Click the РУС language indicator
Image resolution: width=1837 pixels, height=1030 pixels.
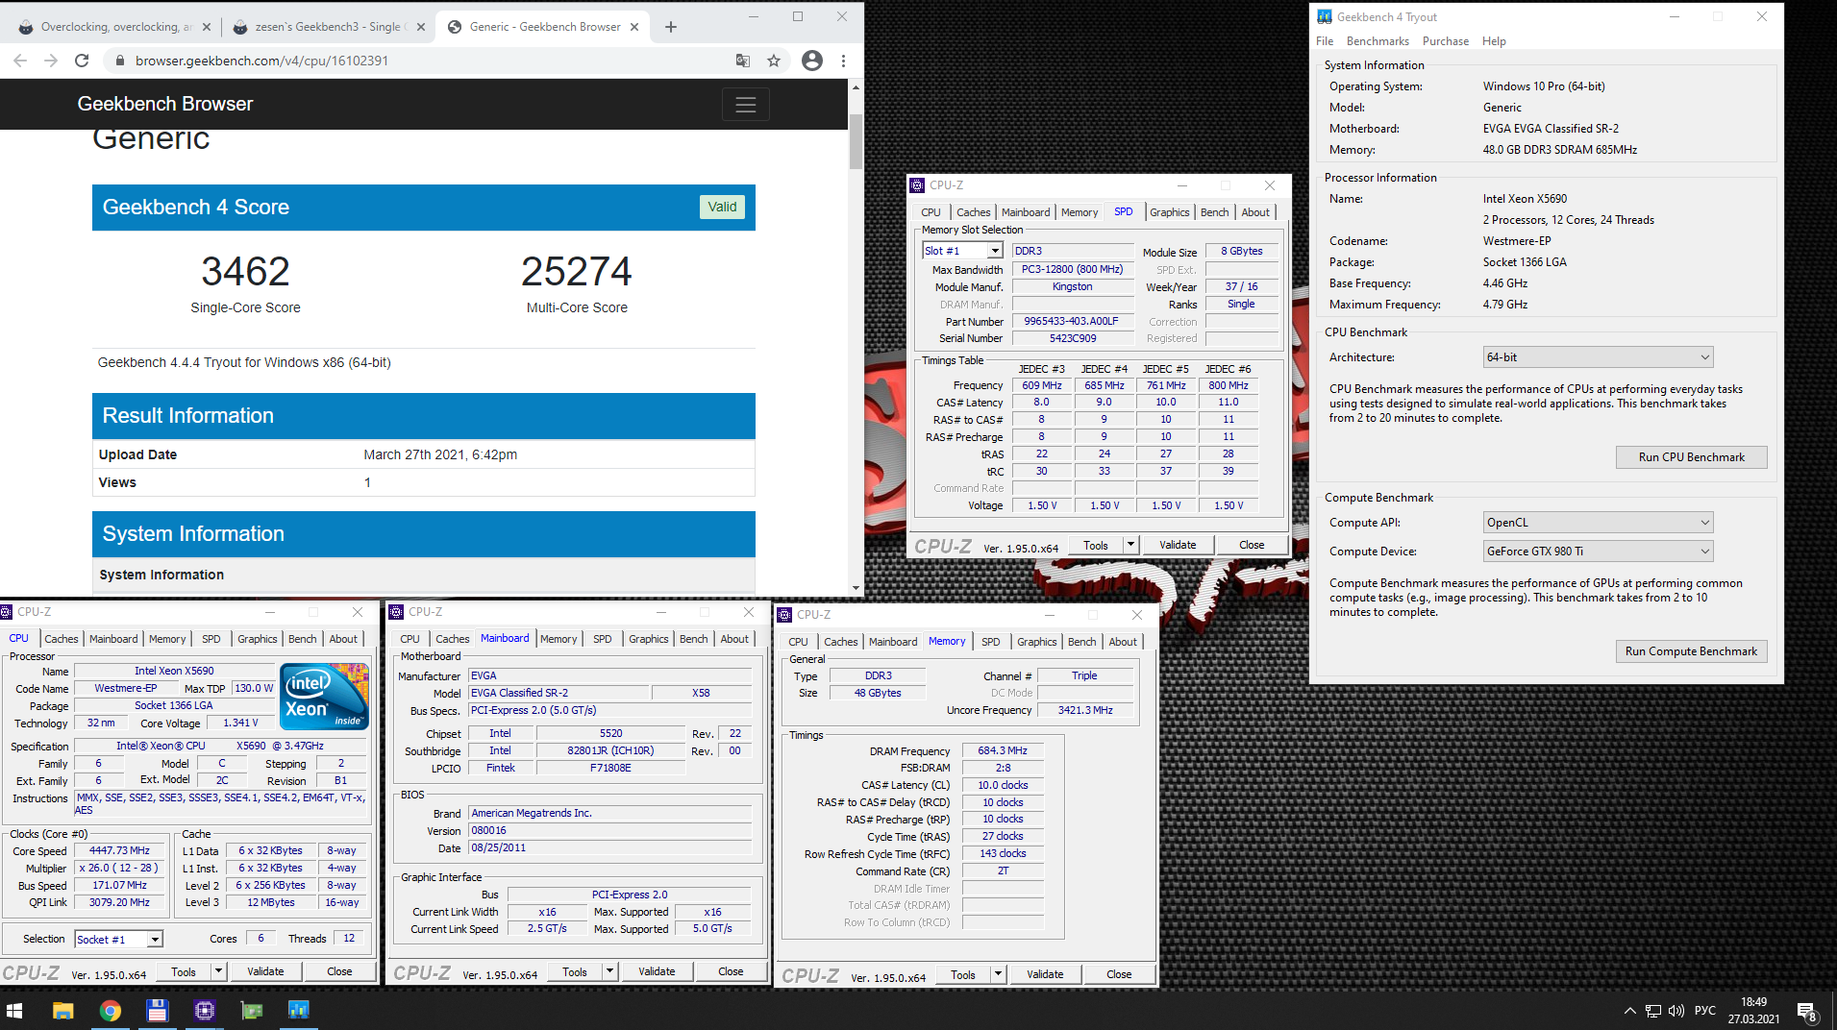(x=1705, y=1011)
